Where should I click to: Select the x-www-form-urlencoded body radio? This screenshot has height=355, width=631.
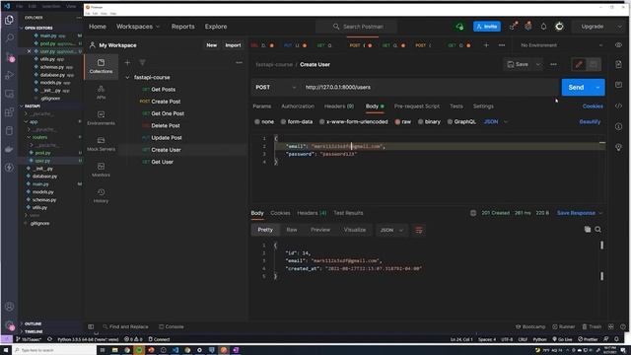322,121
